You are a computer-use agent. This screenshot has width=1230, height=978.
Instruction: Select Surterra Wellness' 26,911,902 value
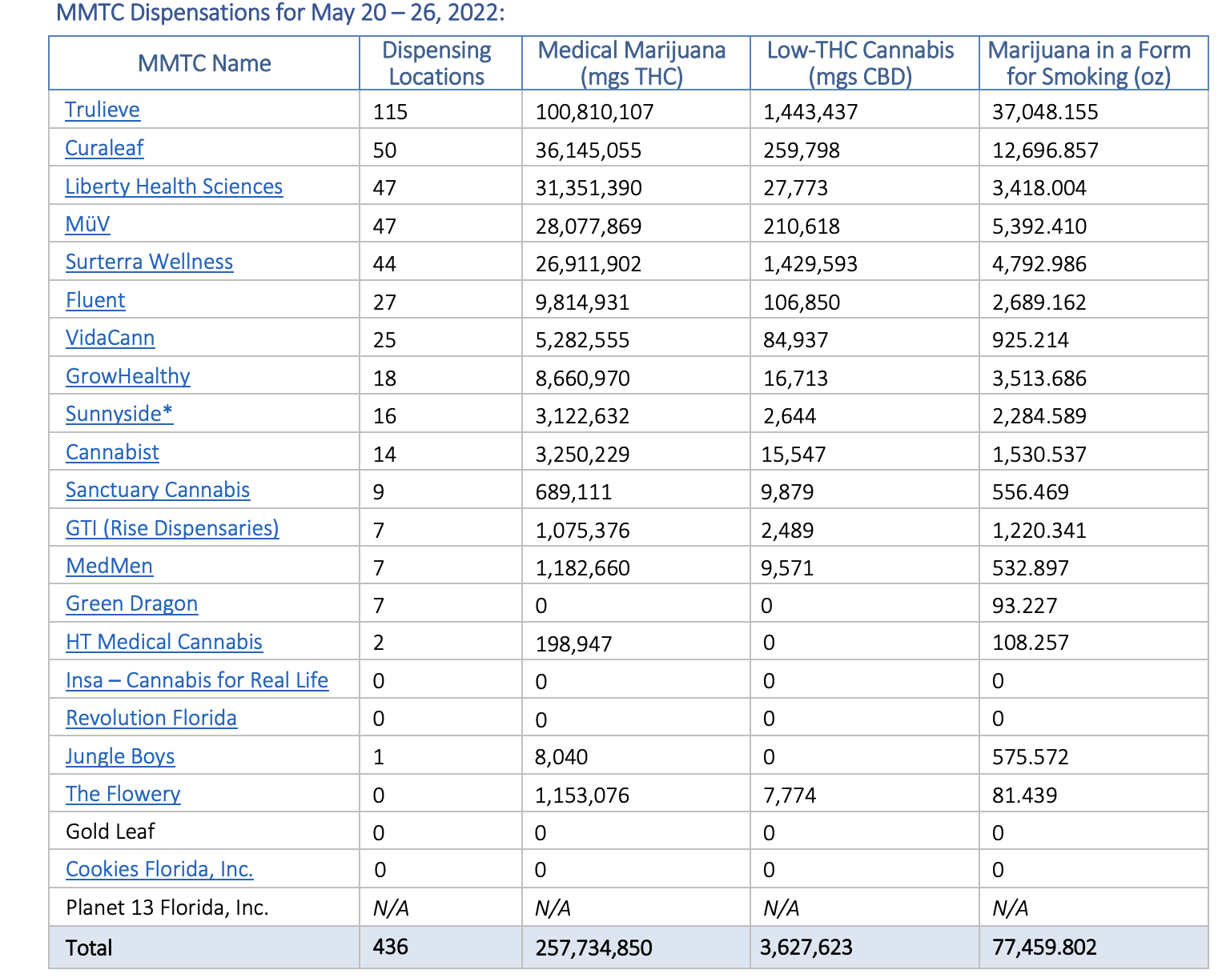589,264
